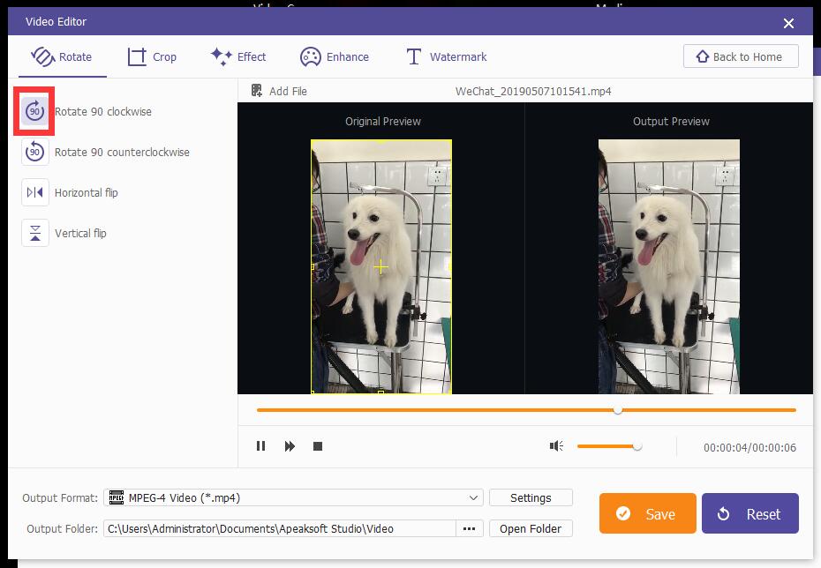Viewport: 821px width, 568px height.
Task: Click the Original Preview video frame
Action: tap(381, 266)
